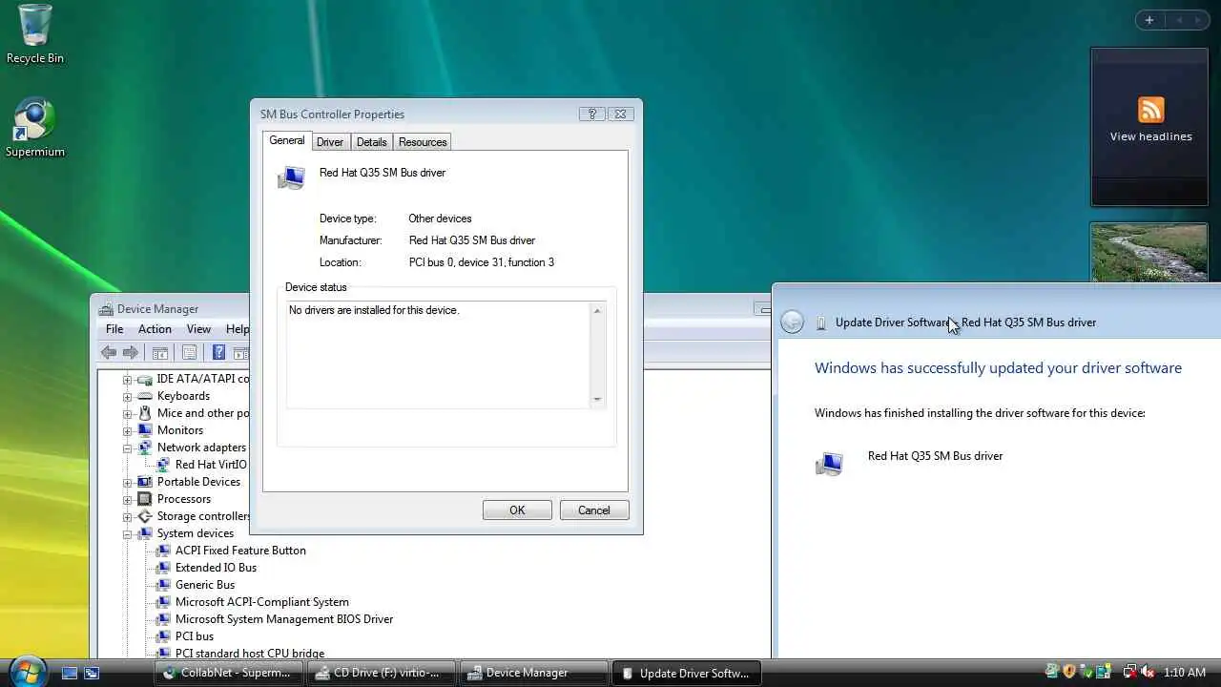Click the add gadget plus button in sidebar
Image resolution: width=1221 pixels, height=687 pixels.
[x=1149, y=20]
